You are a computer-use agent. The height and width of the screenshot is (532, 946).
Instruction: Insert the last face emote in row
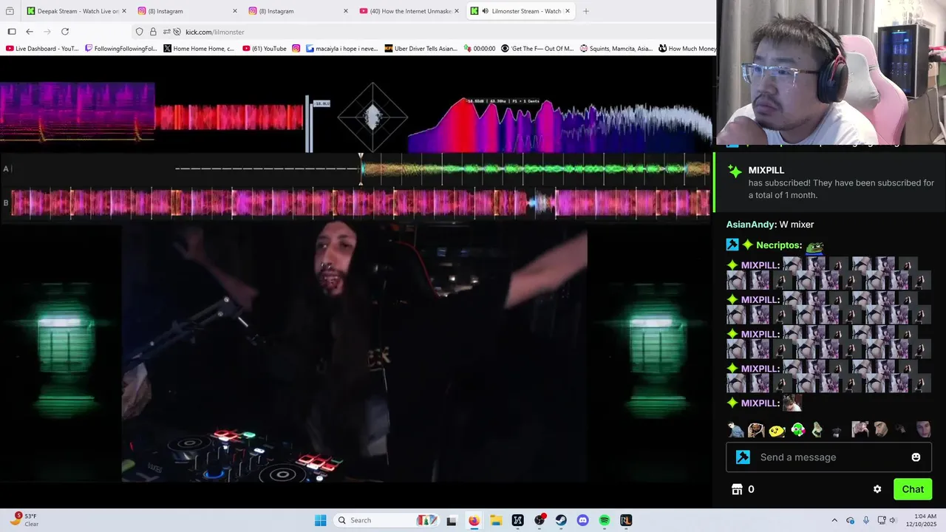click(x=923, y=429)
